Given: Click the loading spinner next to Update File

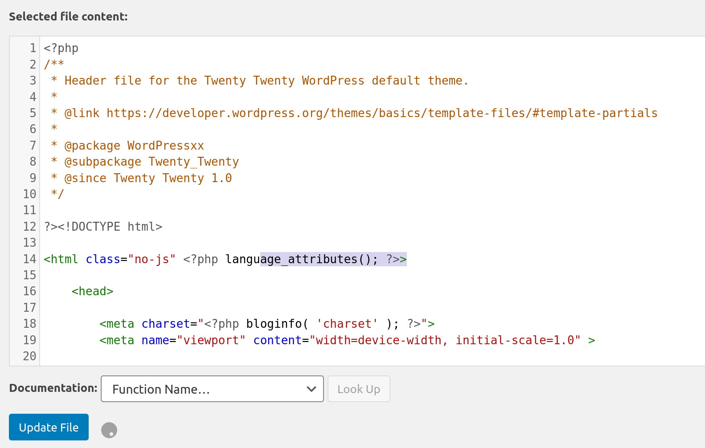Looking at the screenshot, I should (109, 430).
